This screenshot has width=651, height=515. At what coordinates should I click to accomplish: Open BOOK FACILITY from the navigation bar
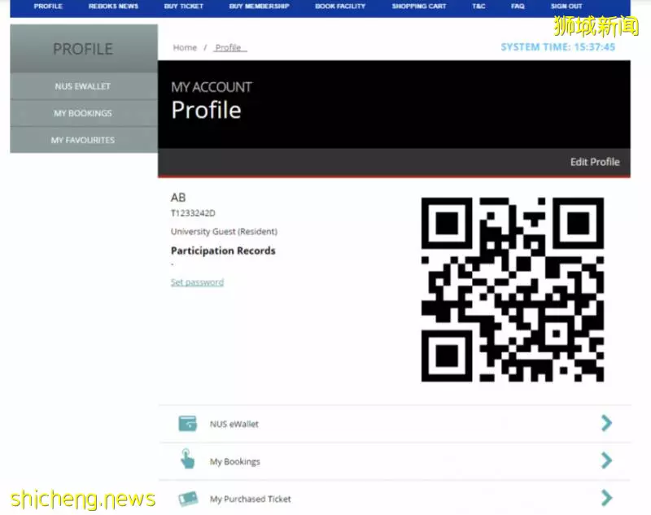[x=340, y=7]
